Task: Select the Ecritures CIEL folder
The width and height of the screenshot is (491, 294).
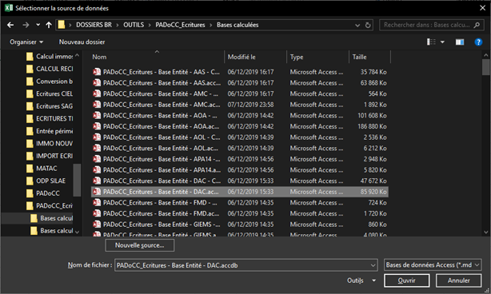Action: pos(50,93)
